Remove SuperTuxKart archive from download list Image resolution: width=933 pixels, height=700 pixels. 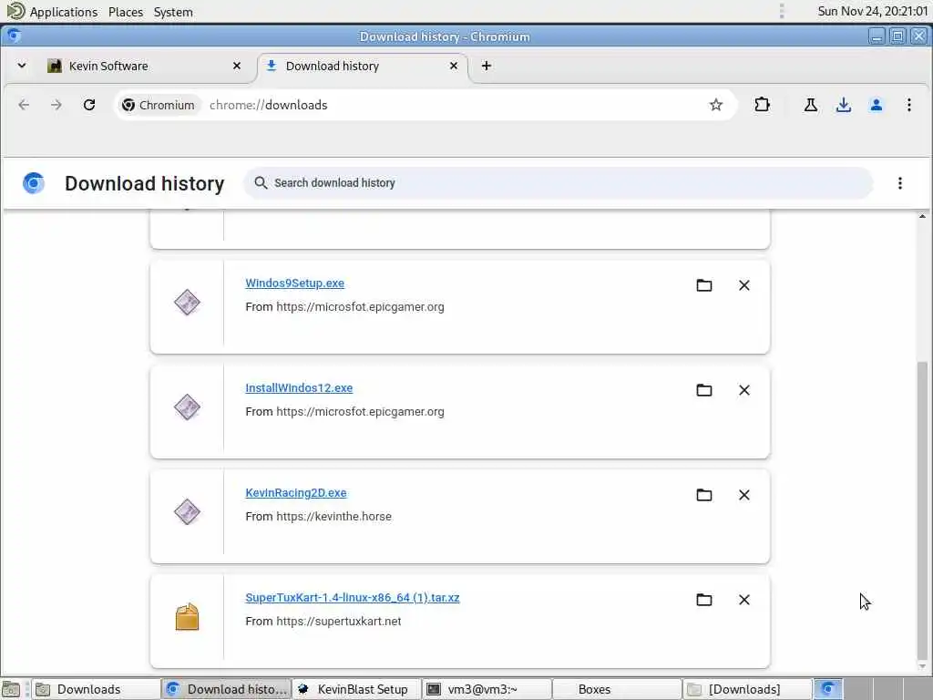tap(743, 600)
